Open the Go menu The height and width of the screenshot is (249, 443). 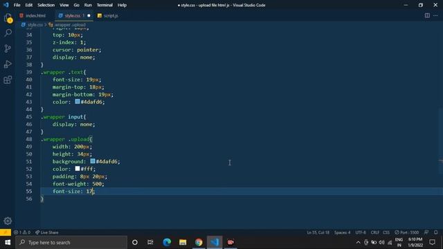point(77,5)
